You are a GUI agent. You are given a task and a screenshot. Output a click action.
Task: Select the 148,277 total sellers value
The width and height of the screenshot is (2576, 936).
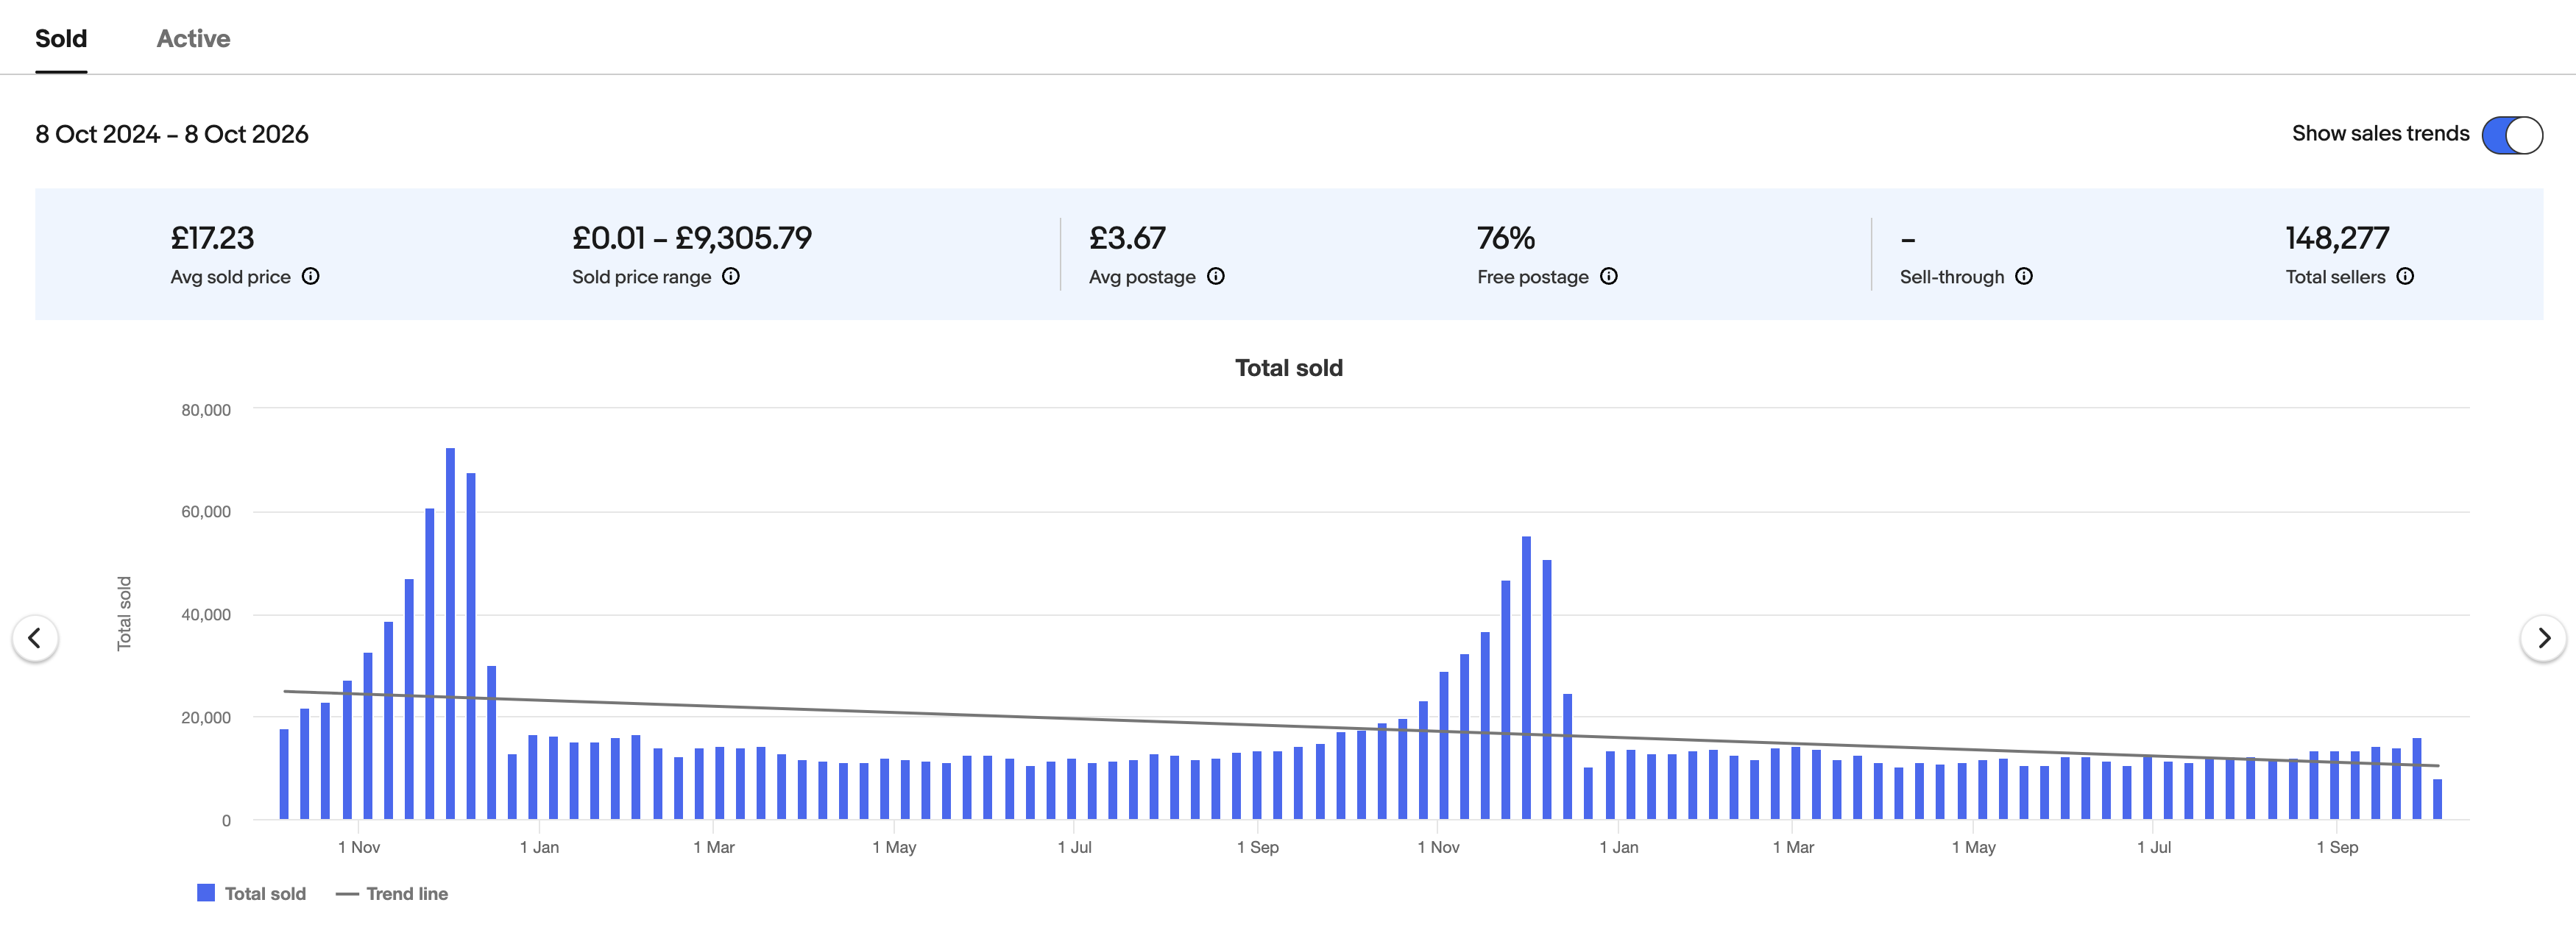2337,238
